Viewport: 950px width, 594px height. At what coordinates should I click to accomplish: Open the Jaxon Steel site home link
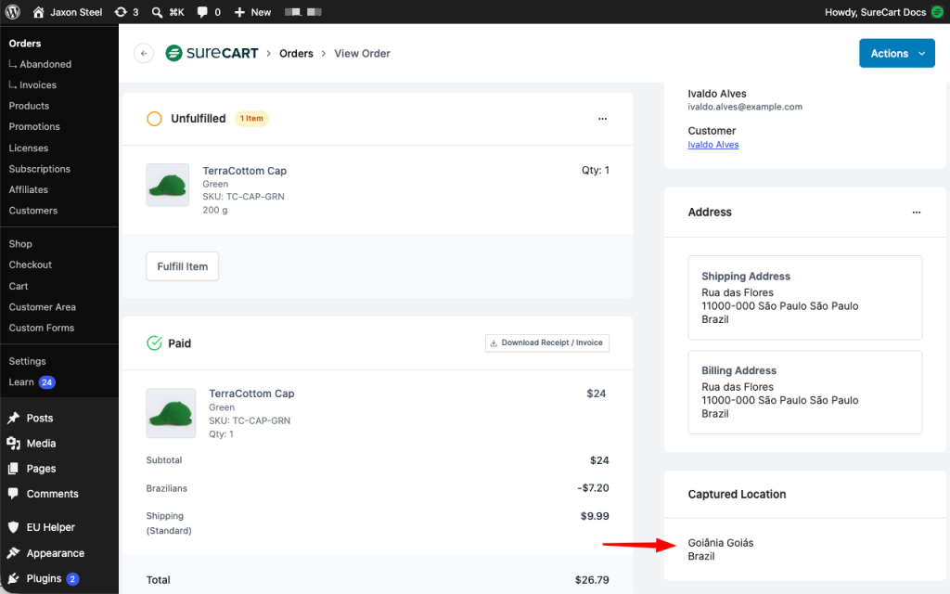tap(67, 12)
